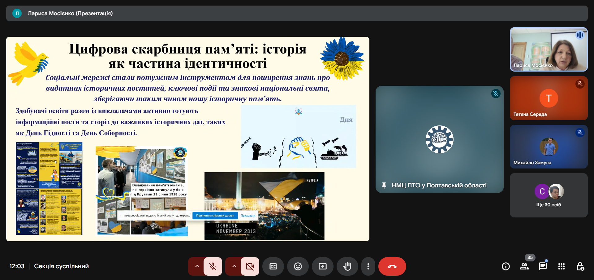Toggle closed captions button
Viewport: 594px width, 280px height.
click(273, 266)
